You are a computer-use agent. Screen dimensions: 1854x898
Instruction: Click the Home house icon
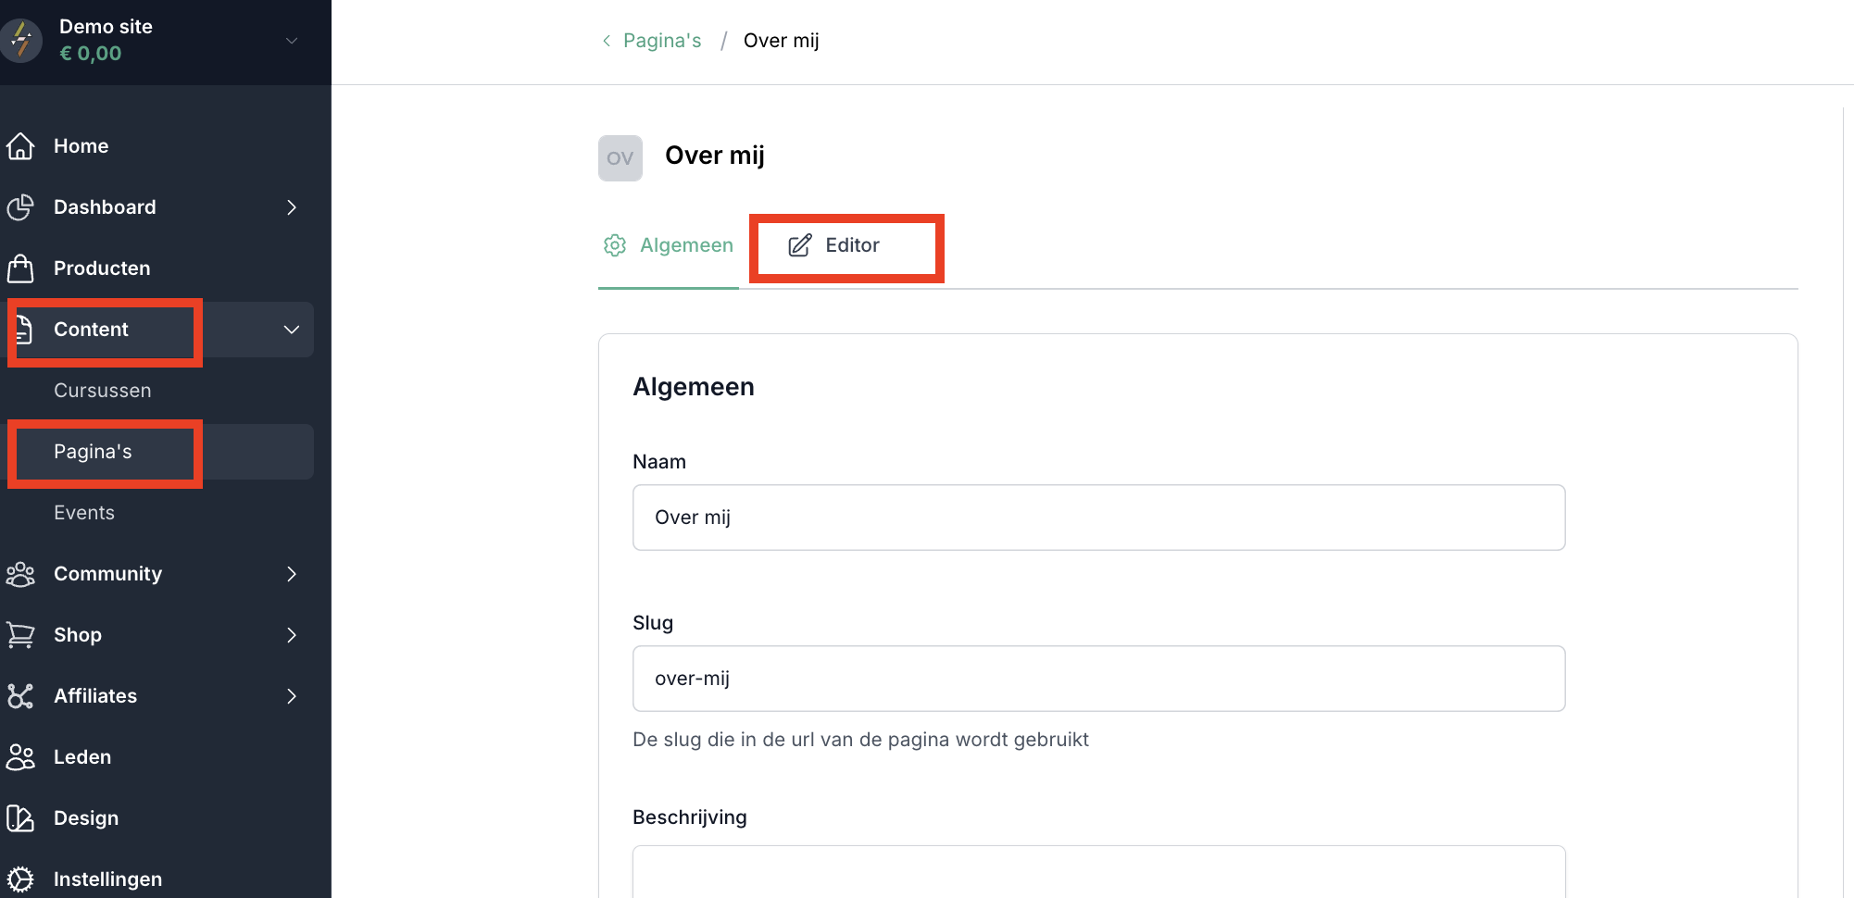point(20,146)
